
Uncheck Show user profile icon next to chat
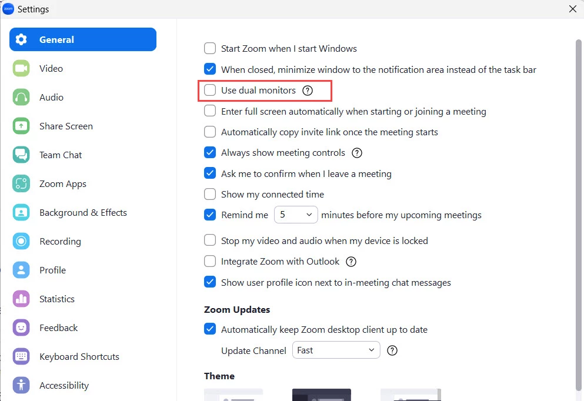(210, 282)
